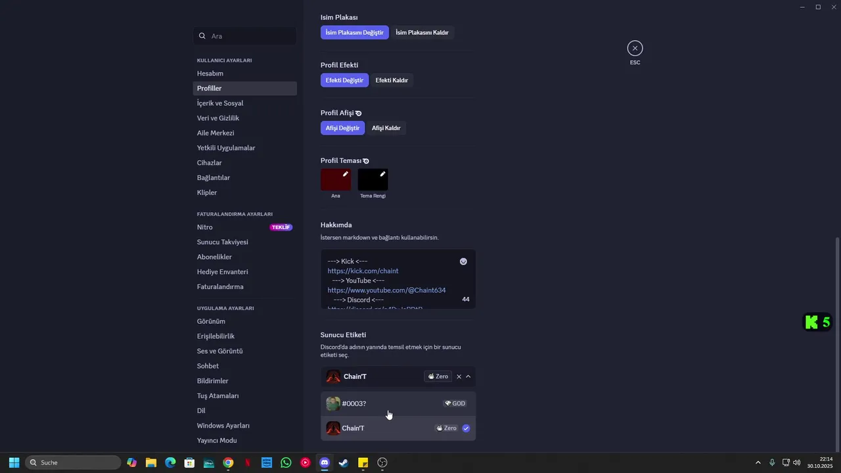841x473 pixels.
Task: Open Bağlantılar settings
Action: point(245,178)
